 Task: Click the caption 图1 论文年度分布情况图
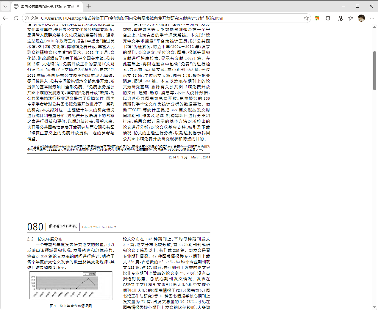coord(71,306)
